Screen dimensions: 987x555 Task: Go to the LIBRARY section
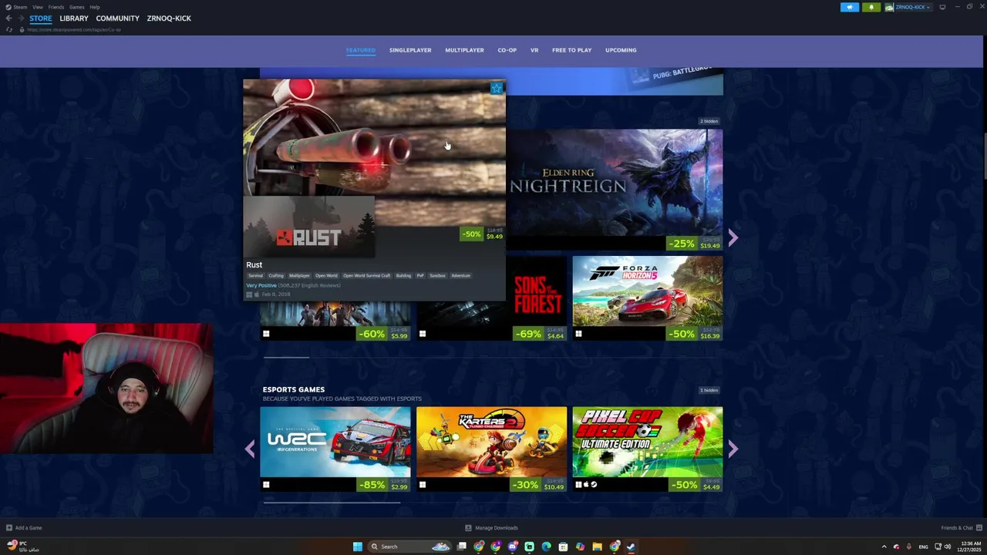coord(74,18)
